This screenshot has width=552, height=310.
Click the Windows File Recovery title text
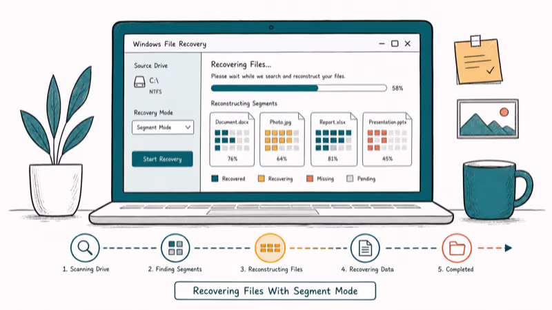(x=169, y=44)
